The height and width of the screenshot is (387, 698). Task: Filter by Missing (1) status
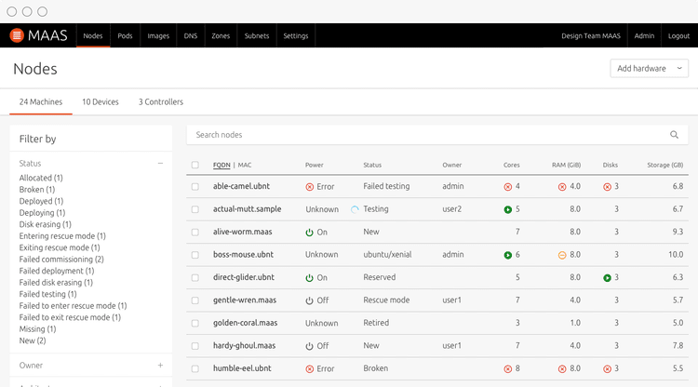pyautogui.click(x=37, y=329)
